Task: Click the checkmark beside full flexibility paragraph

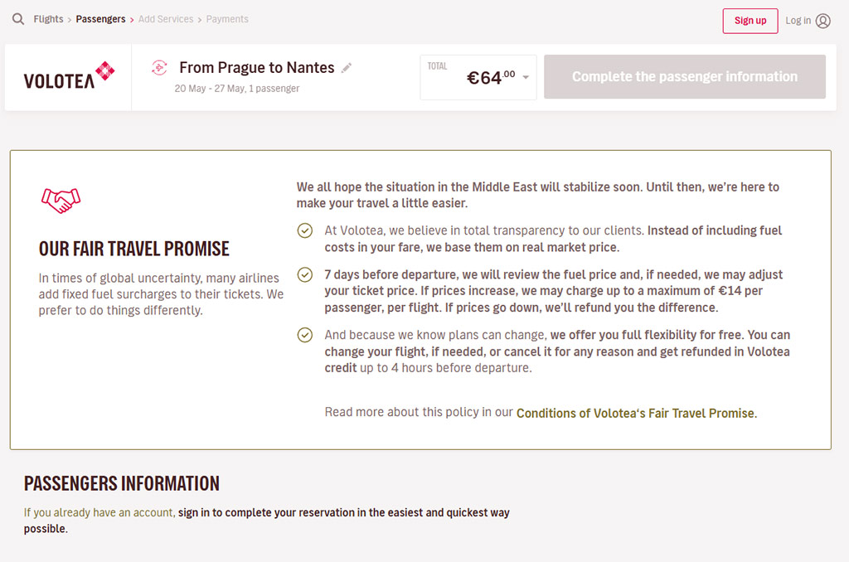Action: (305, 335)
